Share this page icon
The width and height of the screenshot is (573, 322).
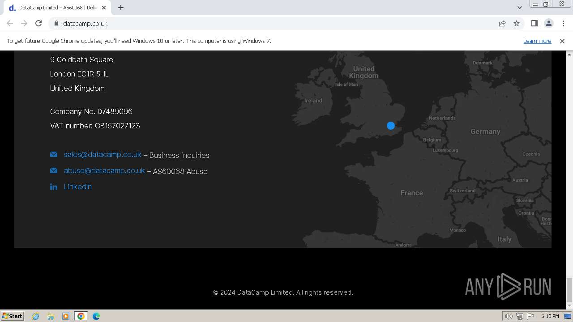coord(502,23)
